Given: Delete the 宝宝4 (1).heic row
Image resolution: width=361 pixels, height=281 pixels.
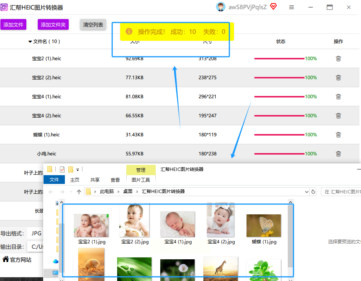Looking at the screenshot, I should point(338,97).
